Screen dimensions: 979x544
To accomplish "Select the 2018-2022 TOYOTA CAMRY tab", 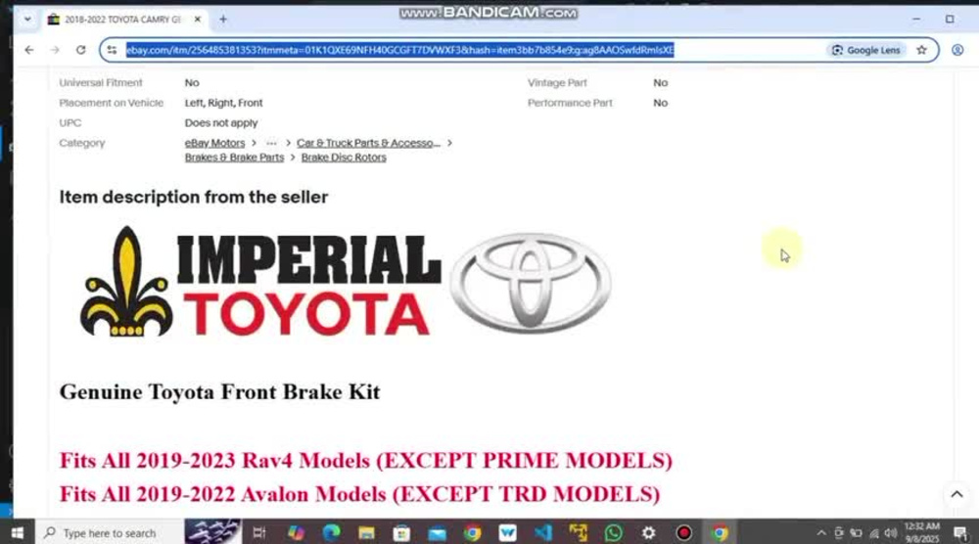I will tap(121, 20).
